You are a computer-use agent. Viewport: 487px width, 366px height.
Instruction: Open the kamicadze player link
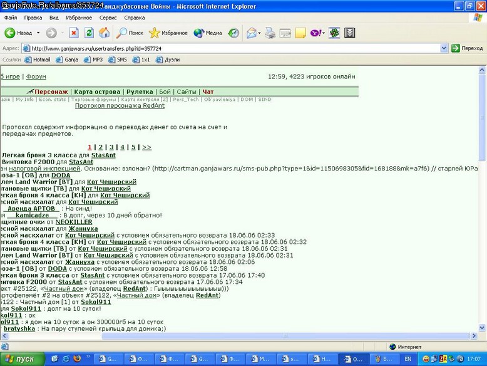point(33,215)
